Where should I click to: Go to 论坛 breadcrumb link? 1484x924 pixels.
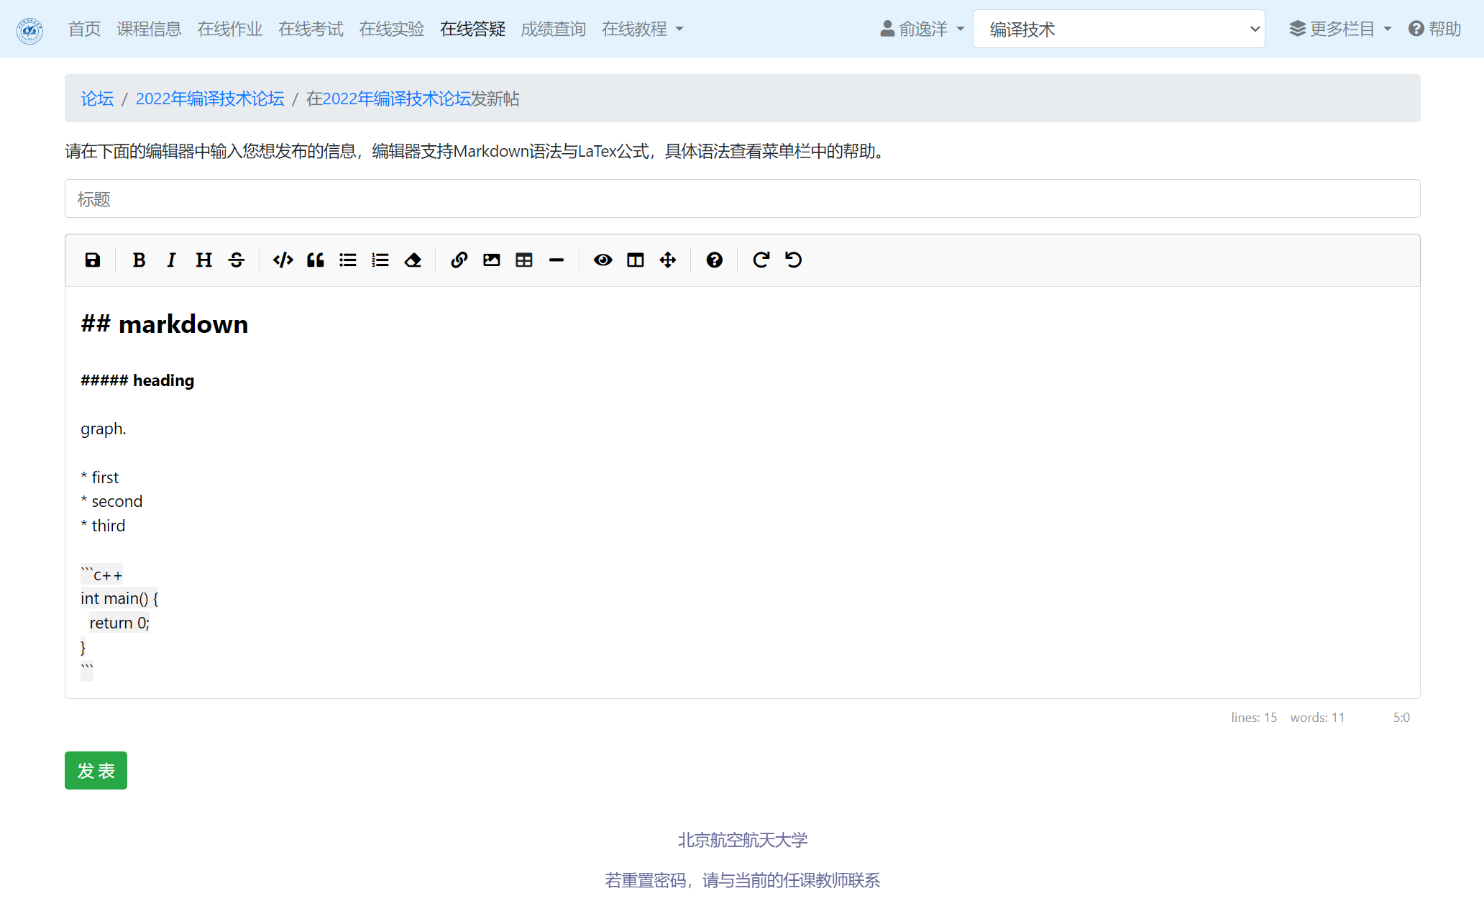(x=97, y=99)
